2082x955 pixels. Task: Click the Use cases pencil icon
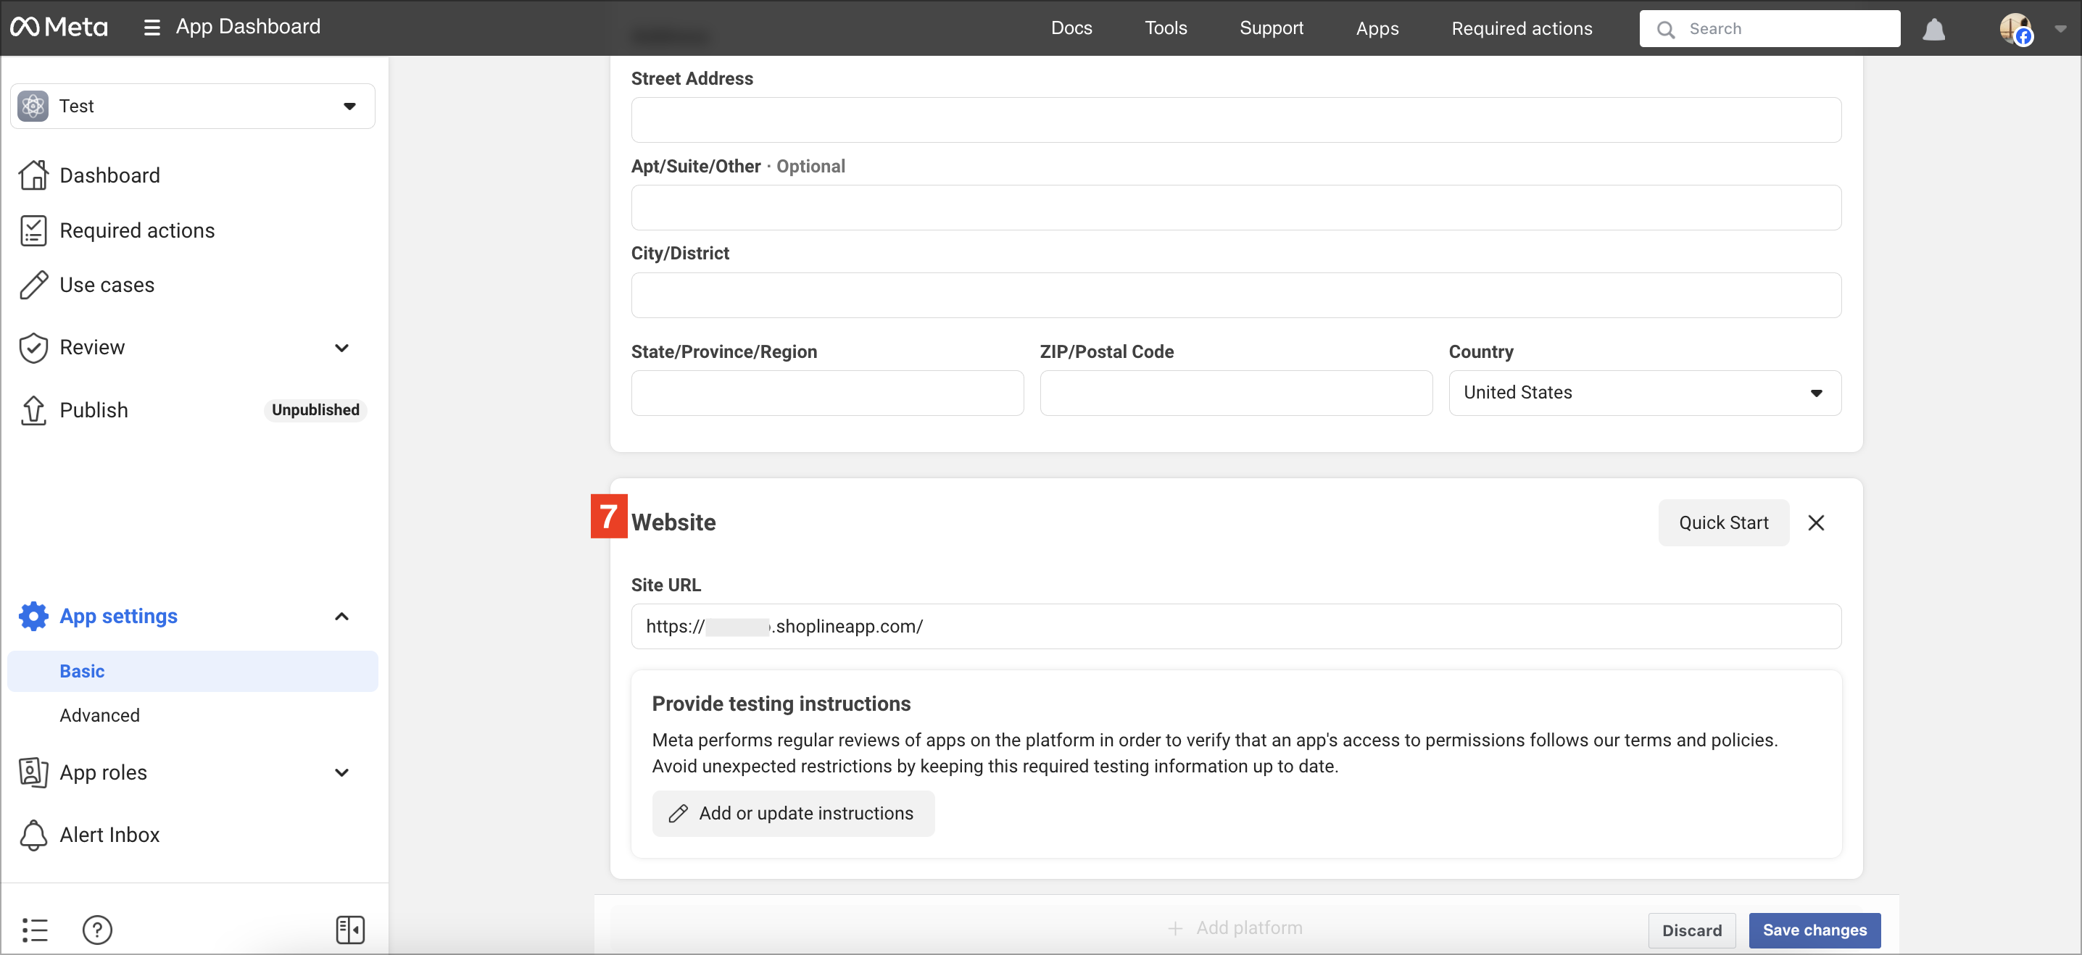(33, 285)
